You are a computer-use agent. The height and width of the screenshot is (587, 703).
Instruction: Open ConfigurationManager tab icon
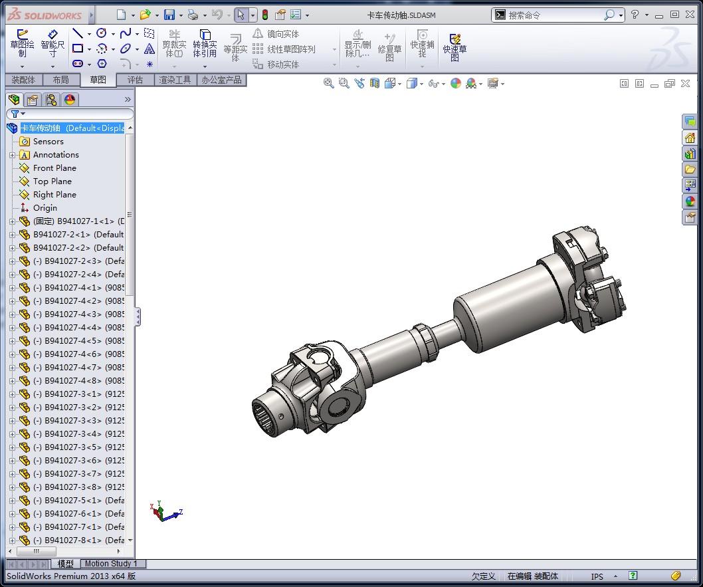[51, 99]
